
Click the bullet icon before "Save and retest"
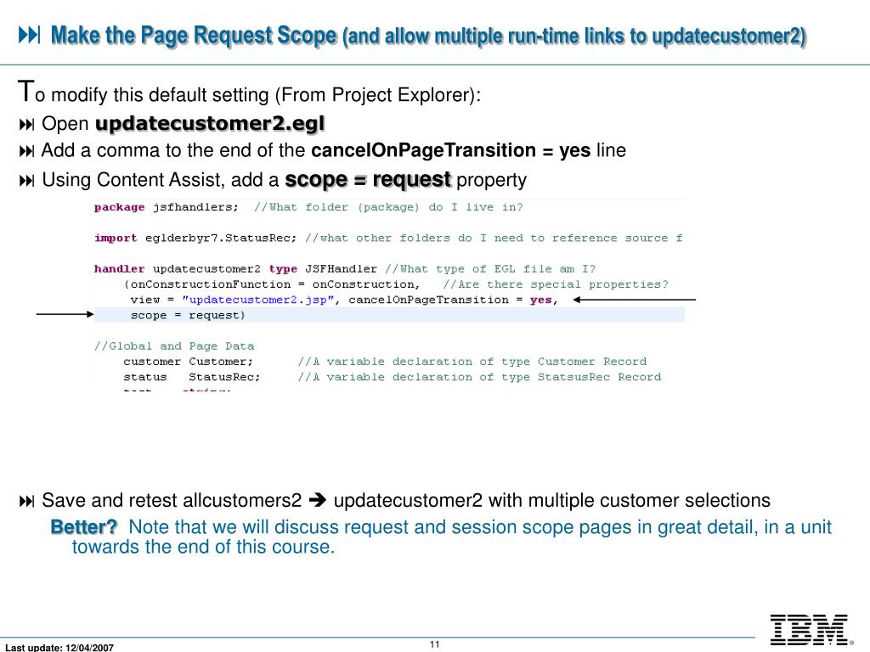click(x=26, y=501)
